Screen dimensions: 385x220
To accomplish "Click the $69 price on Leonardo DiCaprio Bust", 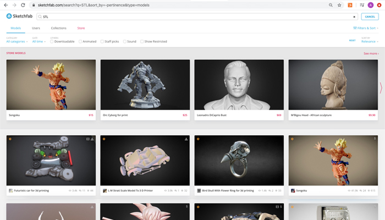I will 279,115.
